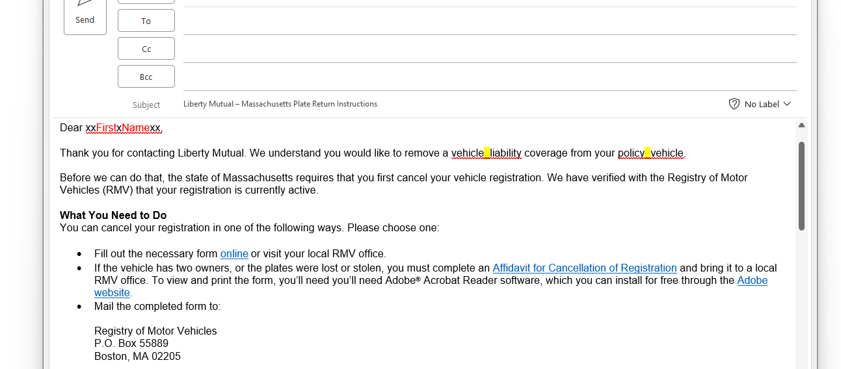This screenshot has width=841, height=369.
Task: Click the highlighted "vehicle liability" text
Action: pos(487,153)
